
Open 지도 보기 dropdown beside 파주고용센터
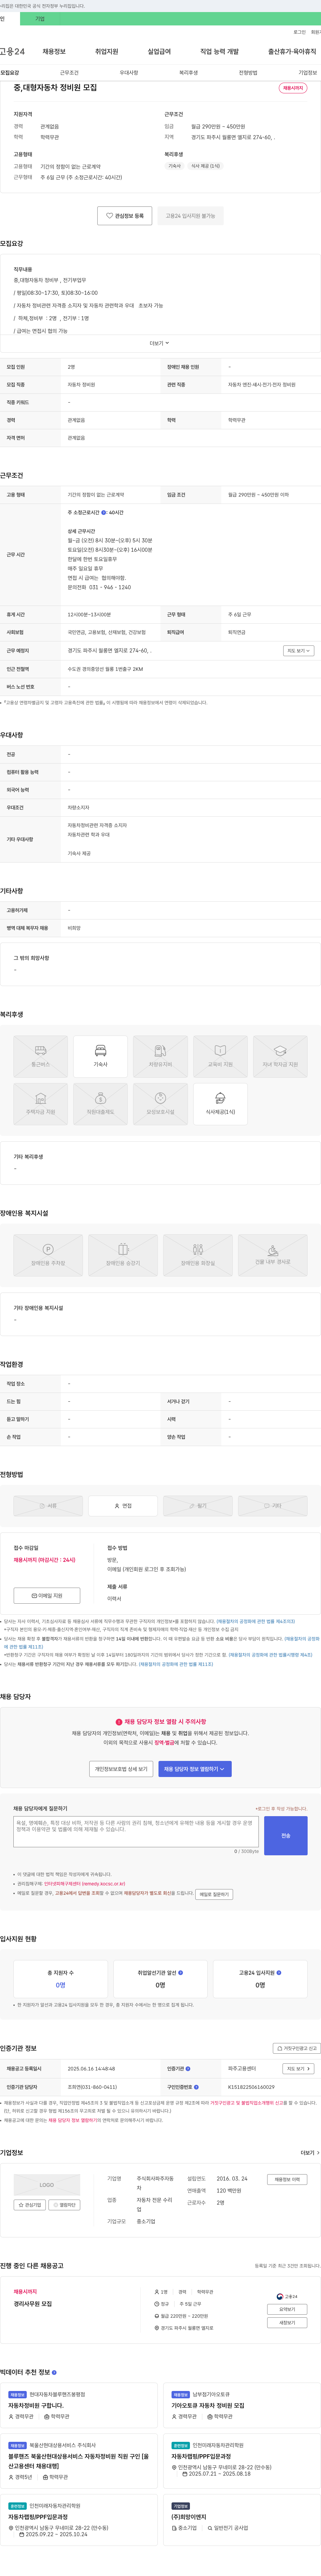[x=298, y=2069]
